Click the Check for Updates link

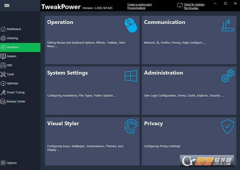point(194,5)
